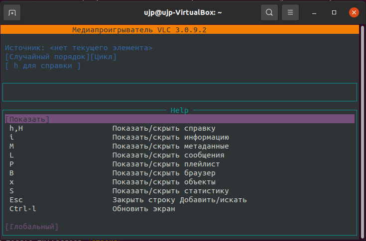Open the terminal hamburger menu
This screenshot has height=241, width=366.
click(x=290, y=12)
